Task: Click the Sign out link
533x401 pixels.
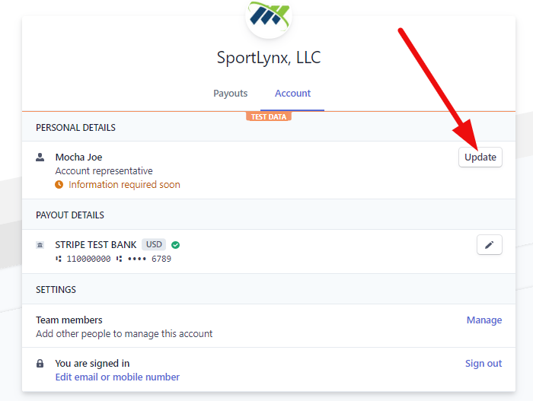Action: [484, 364]
